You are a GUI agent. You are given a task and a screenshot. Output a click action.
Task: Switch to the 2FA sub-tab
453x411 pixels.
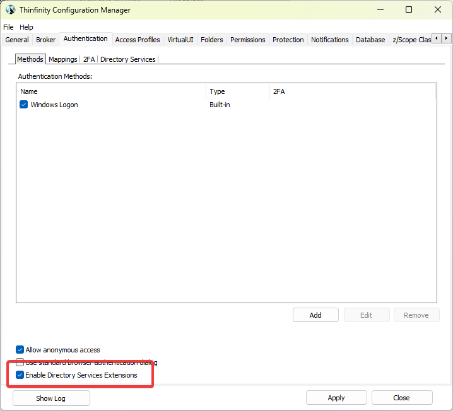[x=89, y=59]
